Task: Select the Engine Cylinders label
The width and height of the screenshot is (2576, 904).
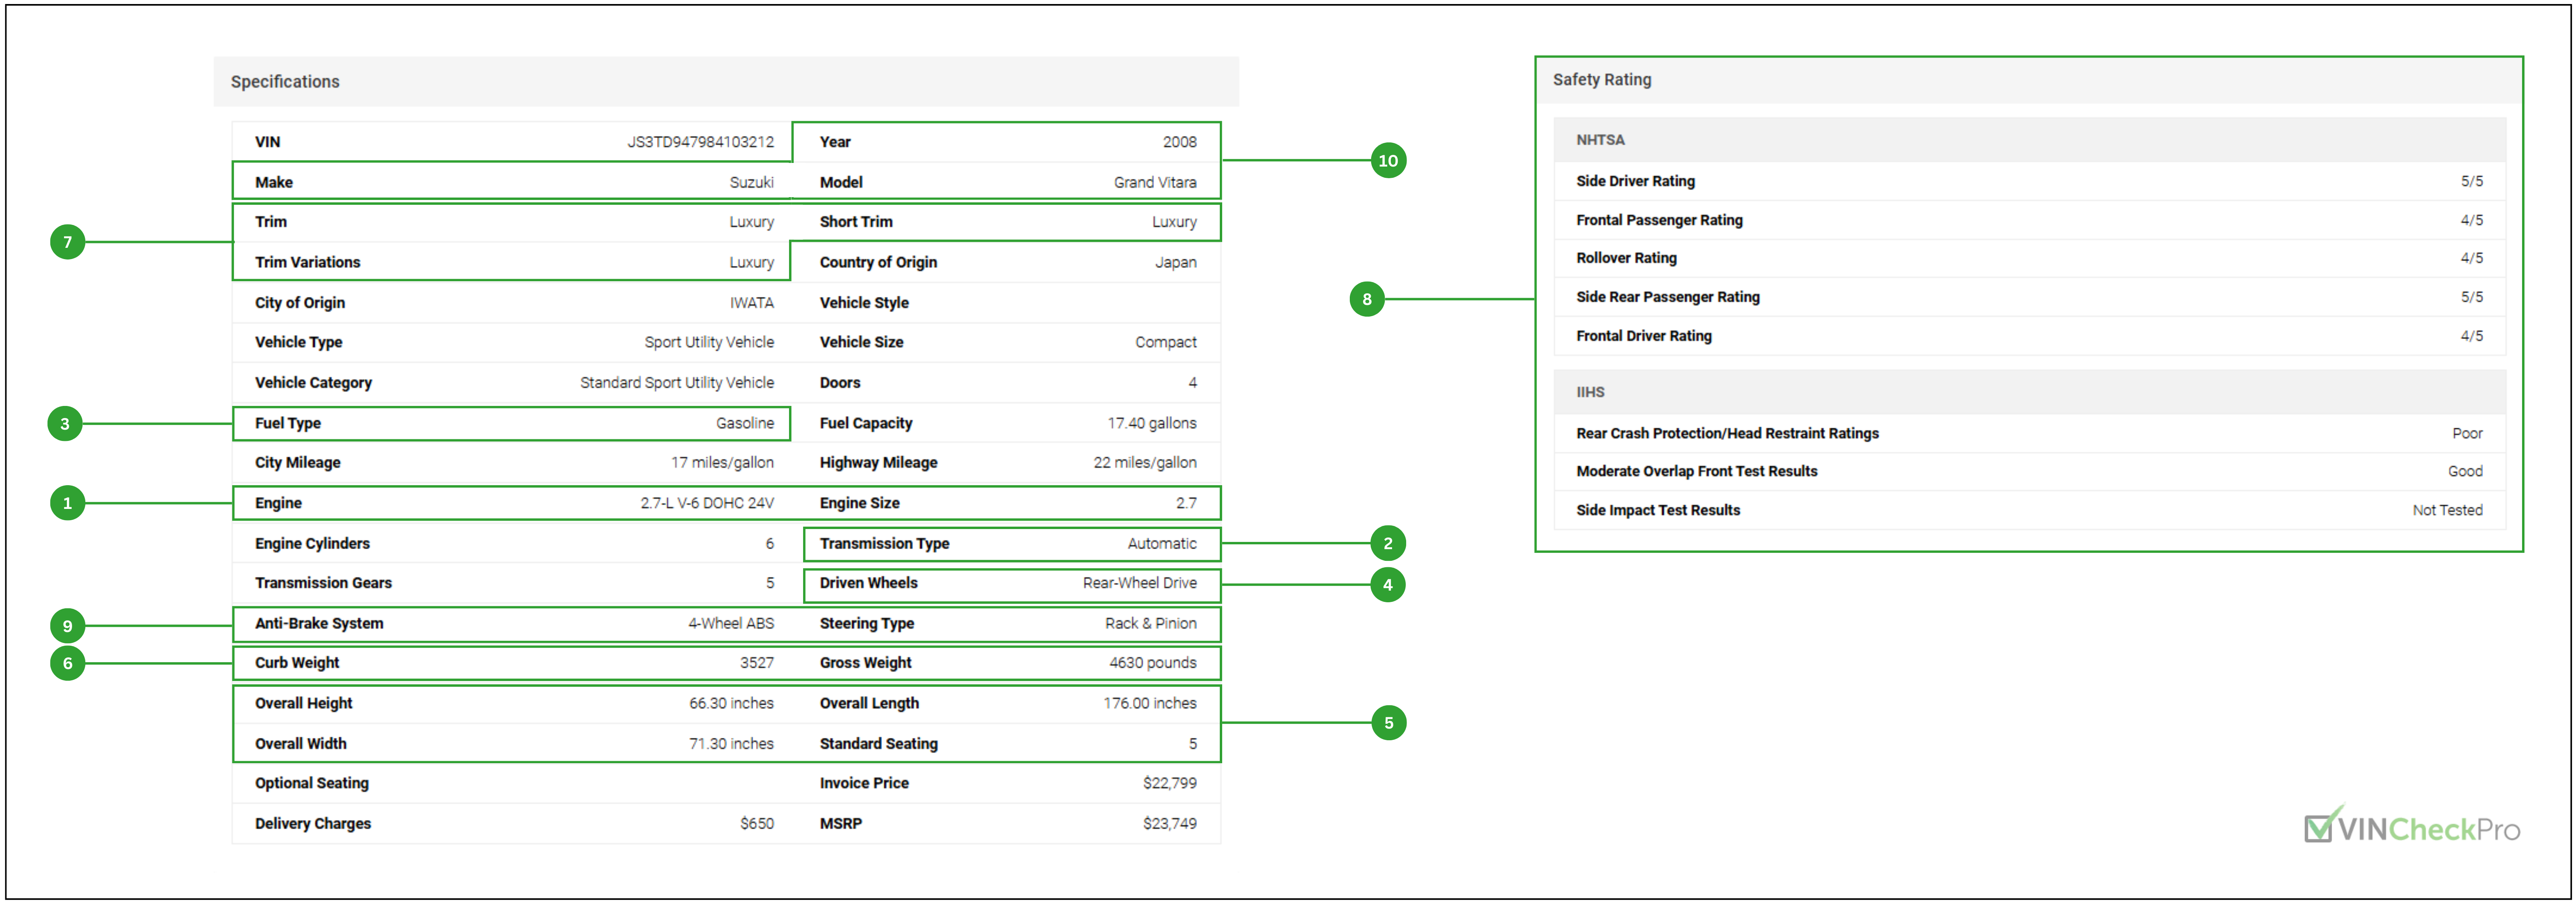Action: point(312,544)
